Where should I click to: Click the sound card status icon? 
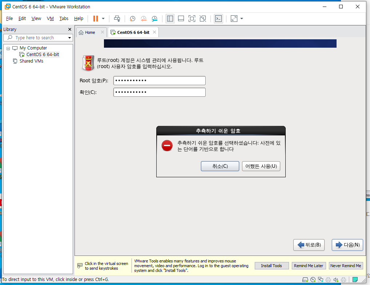[x=336, y=280]
